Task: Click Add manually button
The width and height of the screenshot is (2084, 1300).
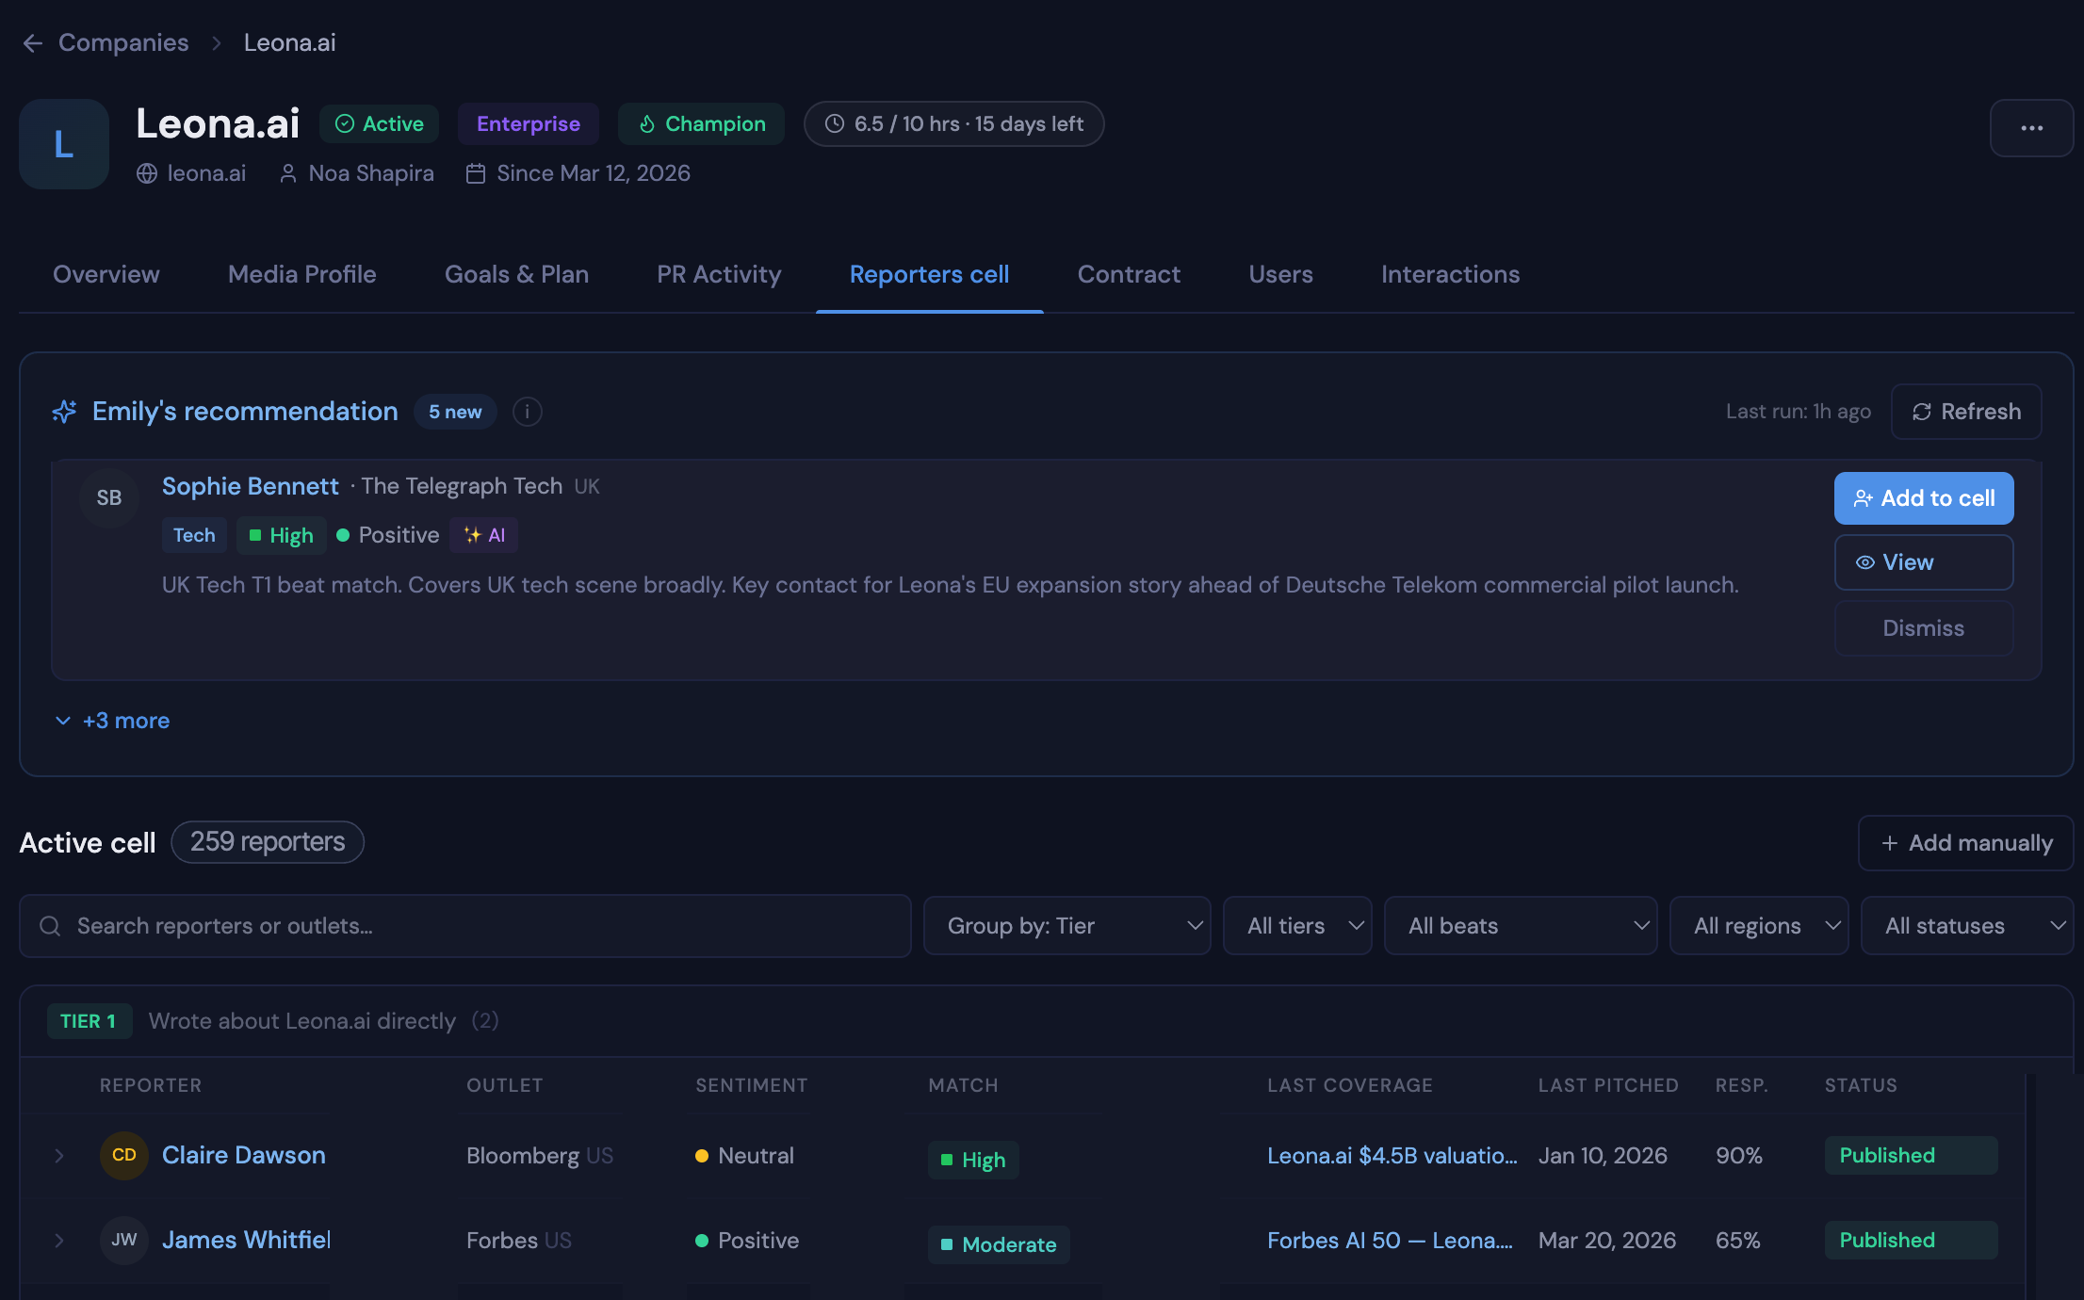Action: (1965, 843)
